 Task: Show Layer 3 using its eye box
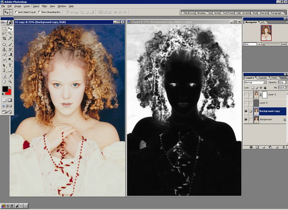click(x=246, y=94)
